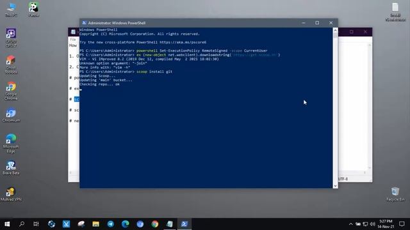Click the PowerShell title bar text
410x230 pixels.
pyautogui.click(x=117, y=23)
